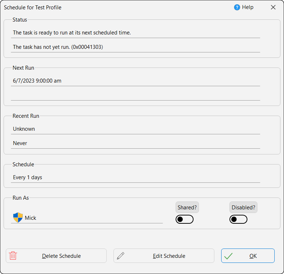Image resolution: width=284 pixels, height=274 pixels.
Task: Close the Schedule for Test Profile dialog
Action: pos(273,8)
